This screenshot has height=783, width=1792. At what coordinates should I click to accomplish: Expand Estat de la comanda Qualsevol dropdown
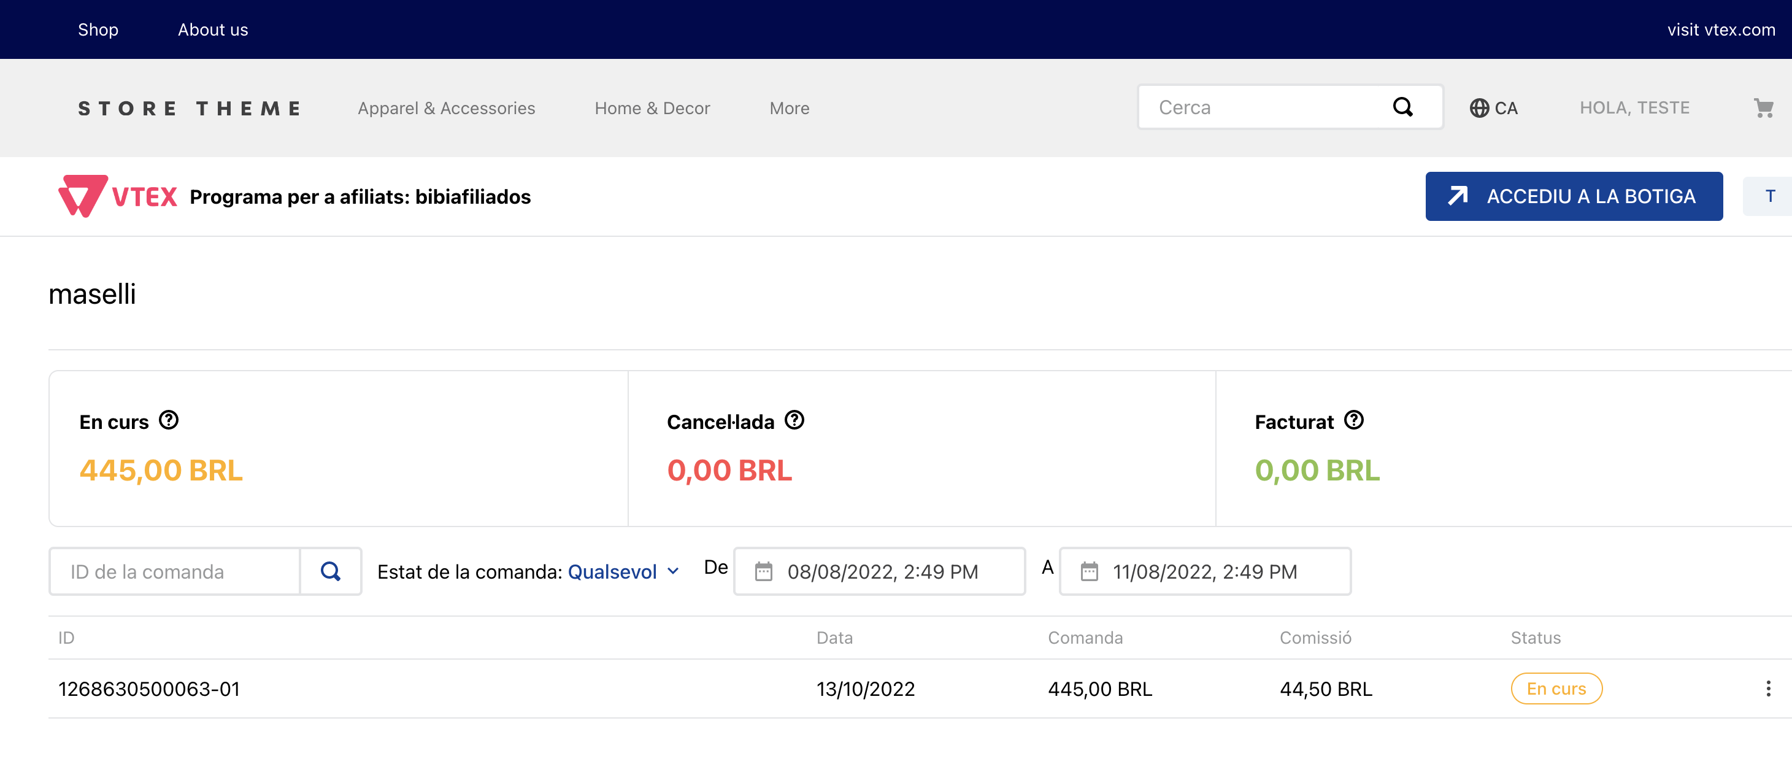pyautogui.click(x=623, y=571)
